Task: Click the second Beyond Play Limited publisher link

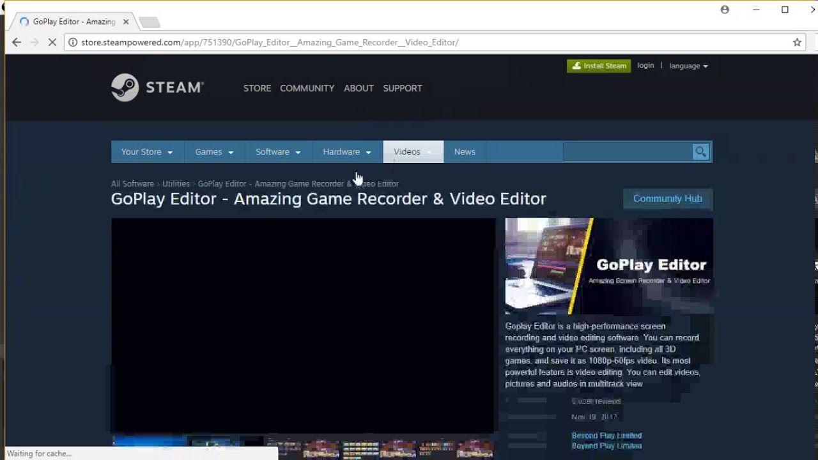Action: 606,446
